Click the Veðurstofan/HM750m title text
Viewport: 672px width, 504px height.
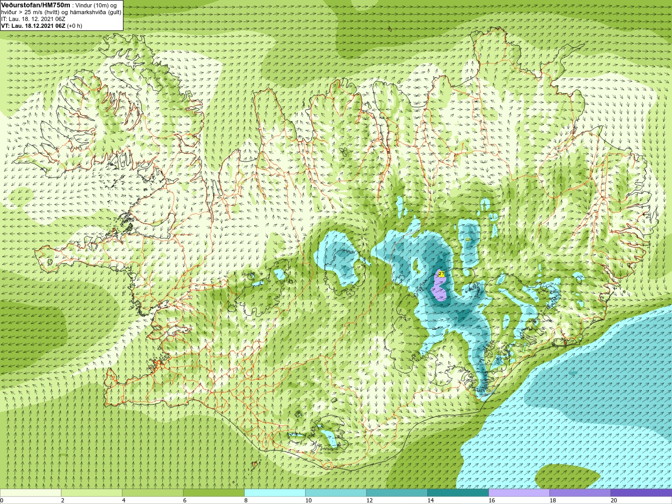tap(35, 5)
